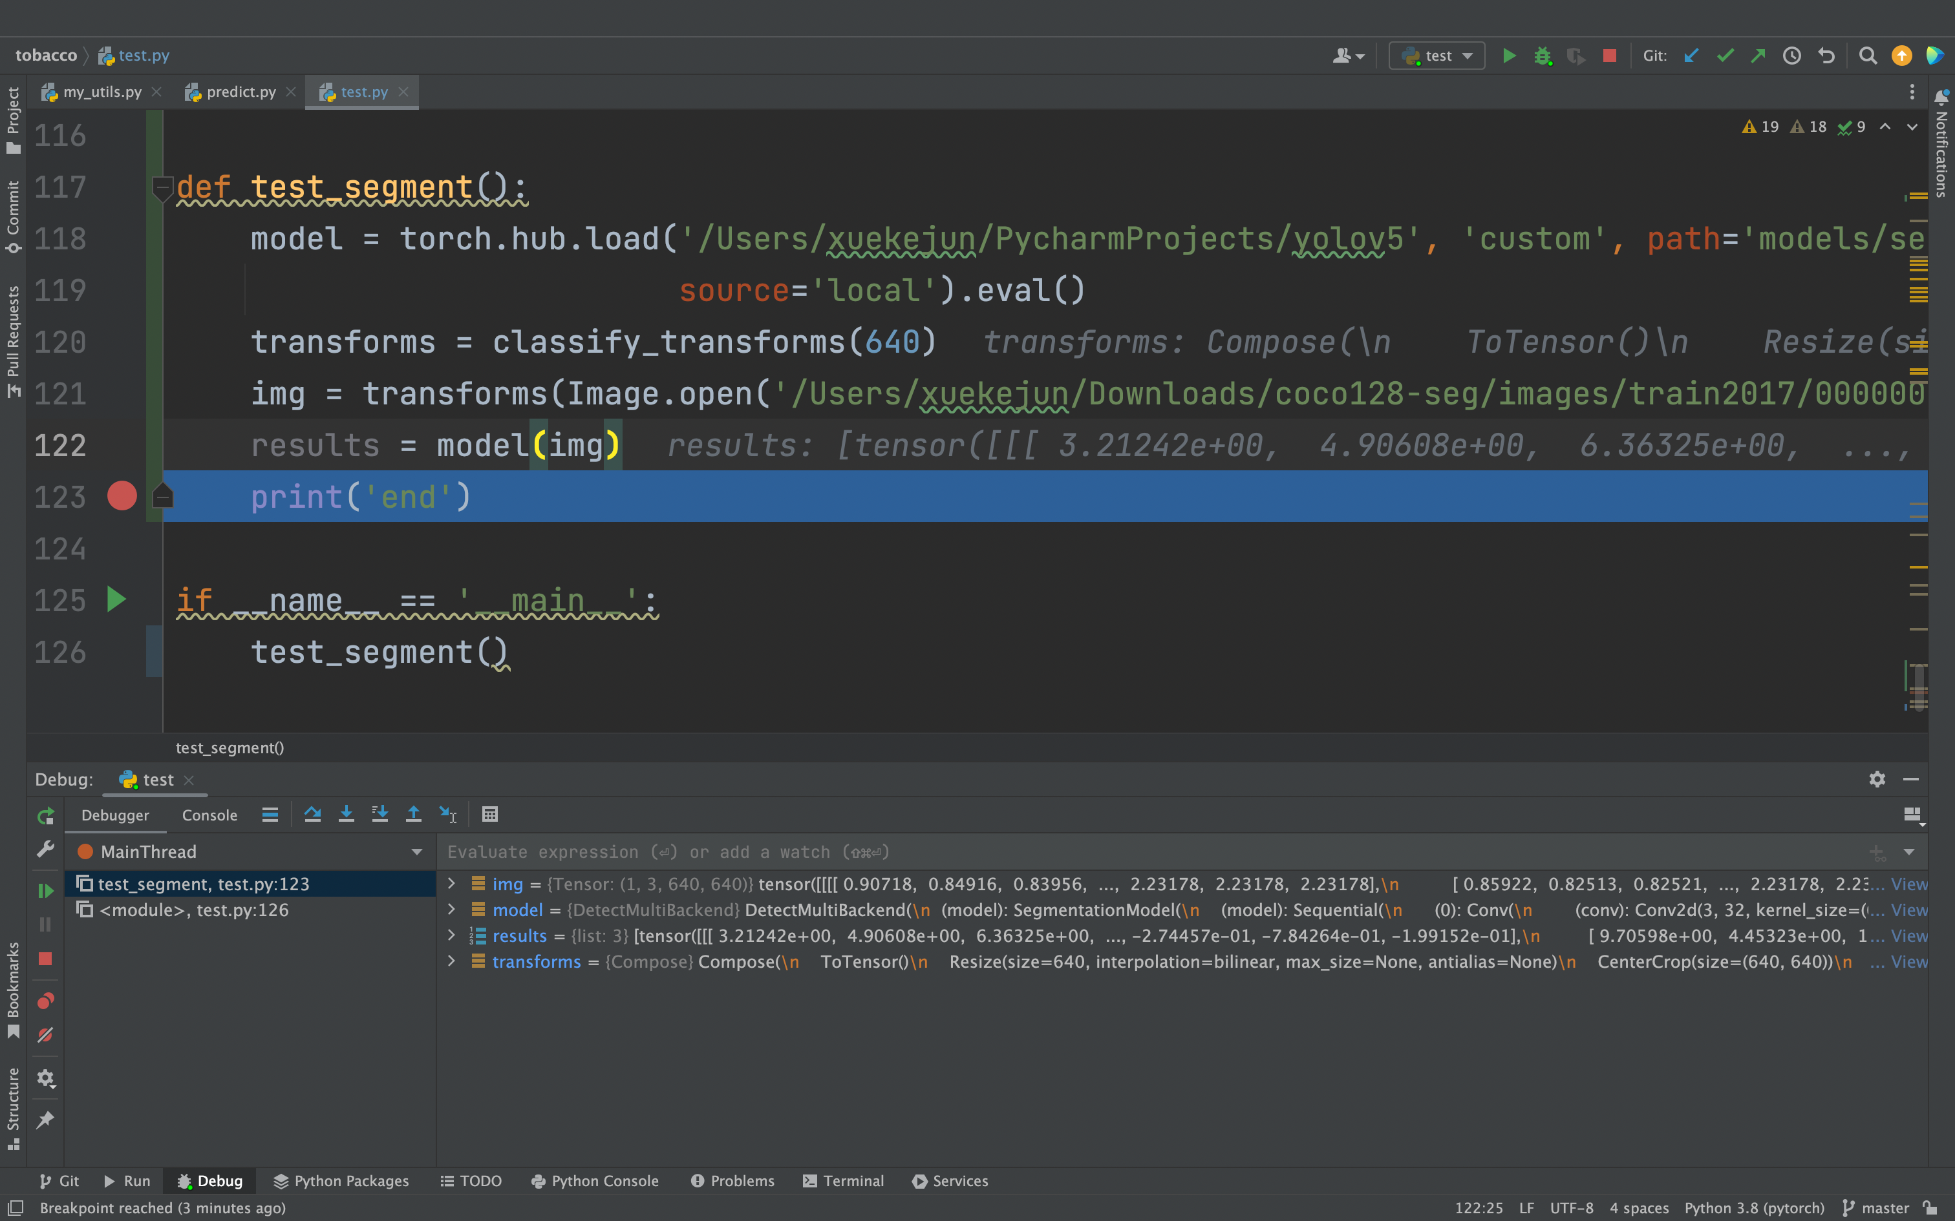Collapse the test_segment function fold marker
Image resolution: width=1955 pixels, height=1221 pixels.
[x=162, y=187]
